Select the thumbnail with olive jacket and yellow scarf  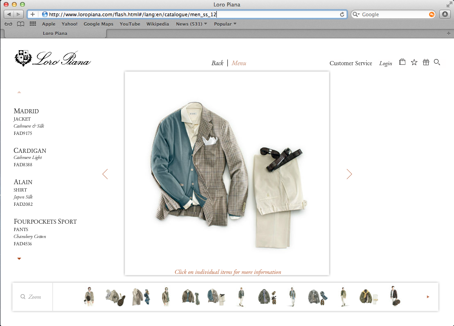tap(369, 297)
